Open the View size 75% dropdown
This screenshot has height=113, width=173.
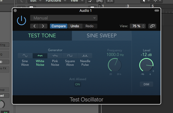click(138, 26)
